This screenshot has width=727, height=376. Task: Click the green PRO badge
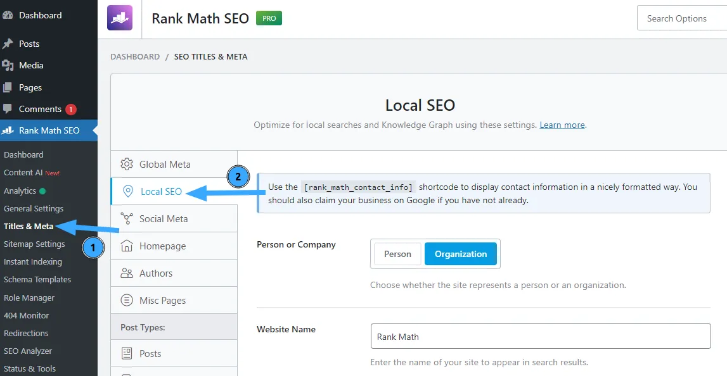(x=269, y=18)
